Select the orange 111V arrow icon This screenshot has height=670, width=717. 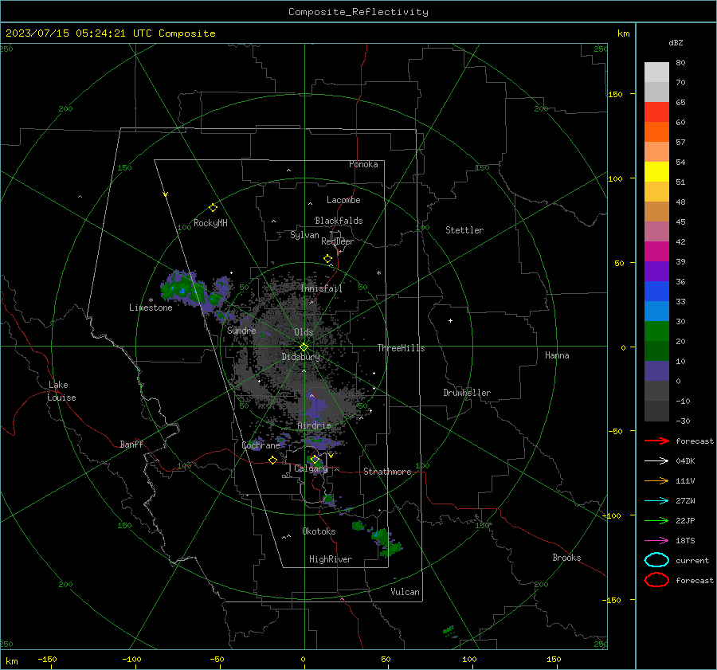coord(656,480)
